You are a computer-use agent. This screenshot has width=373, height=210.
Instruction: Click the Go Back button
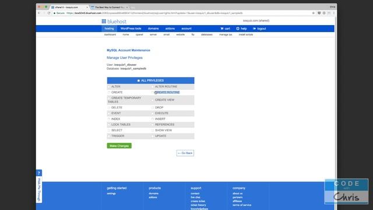(x=185, y=153)
